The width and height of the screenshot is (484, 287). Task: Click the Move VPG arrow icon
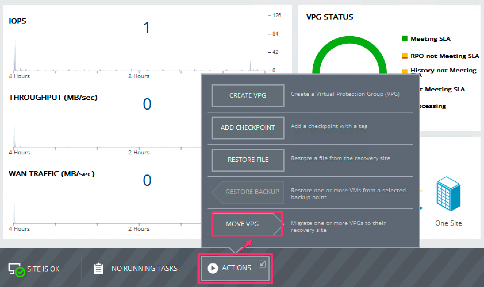(x=278, y=224)
